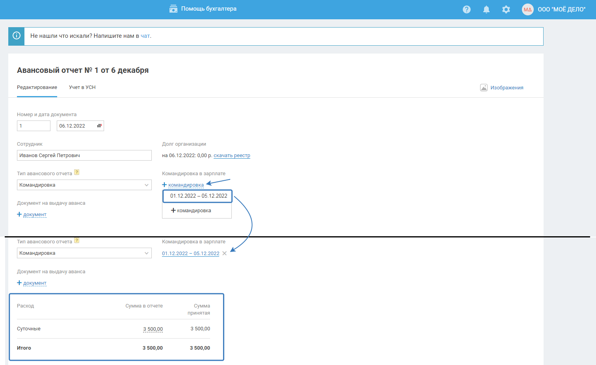Open the чат link in the banner
Screen dimensions: 596x365
click(x=145, y=36)
